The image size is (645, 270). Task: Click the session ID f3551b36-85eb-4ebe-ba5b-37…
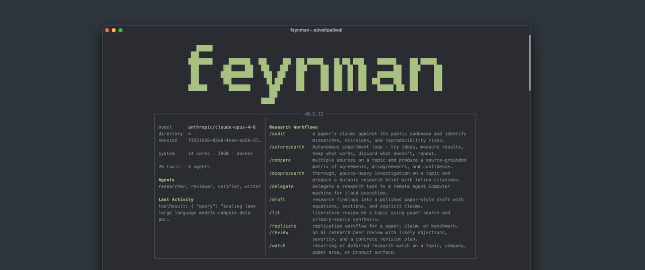point(225,141)
